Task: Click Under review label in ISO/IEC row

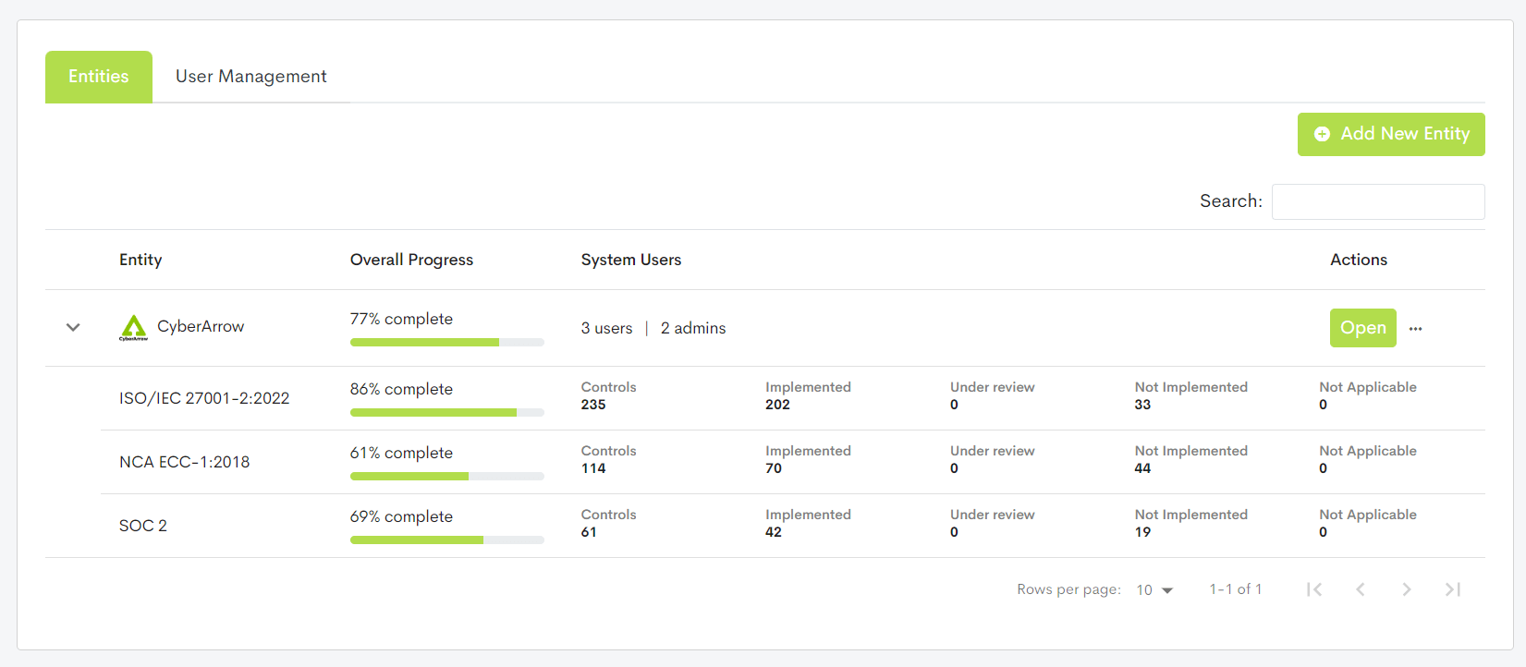Action: [x=993, y=387]
